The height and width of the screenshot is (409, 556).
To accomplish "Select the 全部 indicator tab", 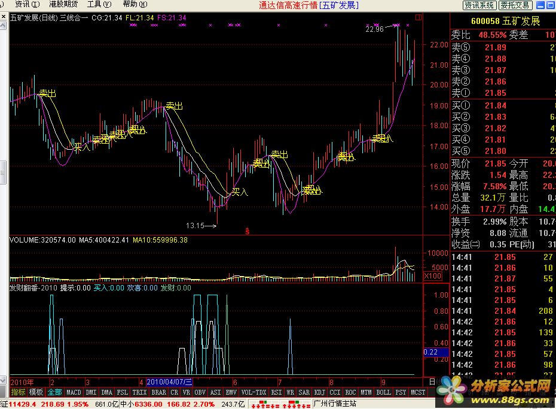I will pos(54,392).
